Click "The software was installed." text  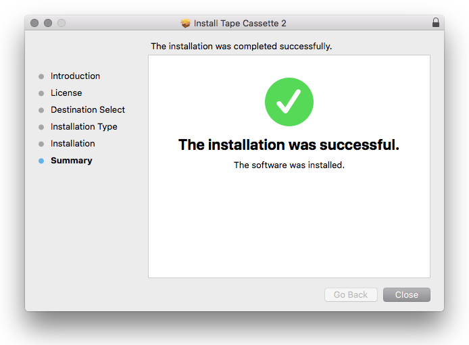pos(289,165)
